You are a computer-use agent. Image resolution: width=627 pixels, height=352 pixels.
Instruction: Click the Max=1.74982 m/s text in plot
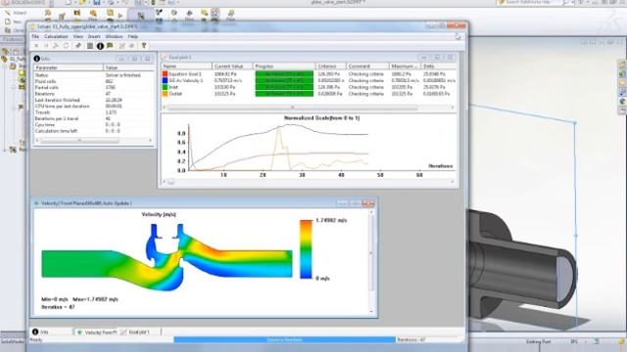tap(95, 299)
